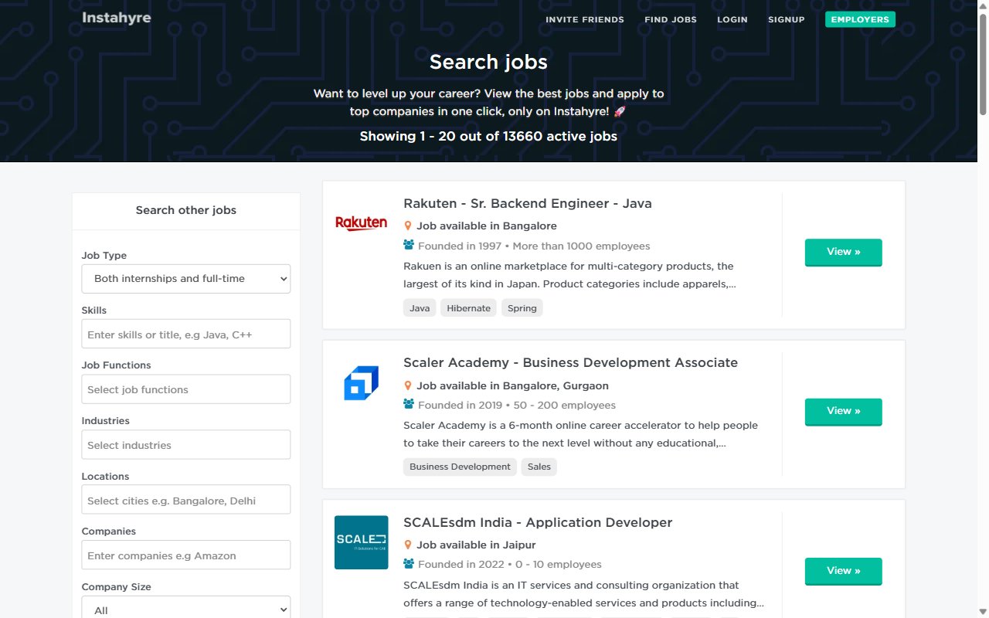Open Invite Friends in top navigation

pyautogui.click(x=585, y=20)
